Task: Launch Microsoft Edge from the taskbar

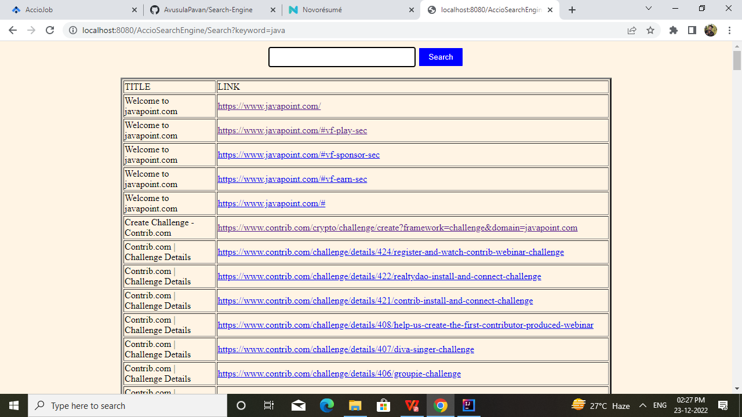Action: [325, 405]
